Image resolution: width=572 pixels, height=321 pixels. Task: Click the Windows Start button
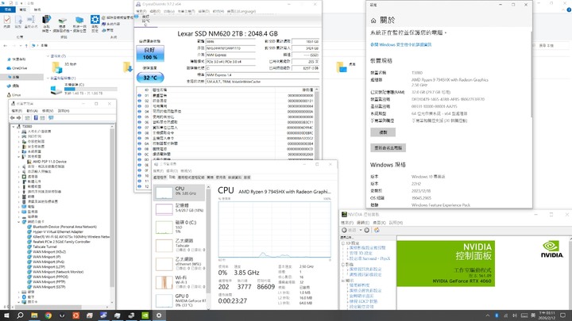click(6, 315)
